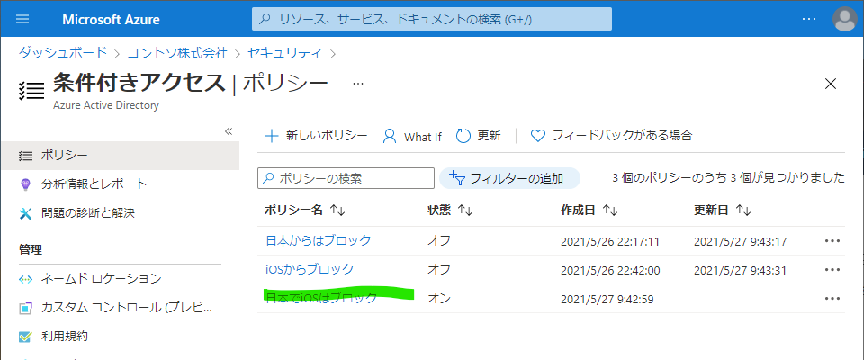Open 問題の診断と解決 in the sidebar
Screen dimensions: 864x360
pos(87,212)
